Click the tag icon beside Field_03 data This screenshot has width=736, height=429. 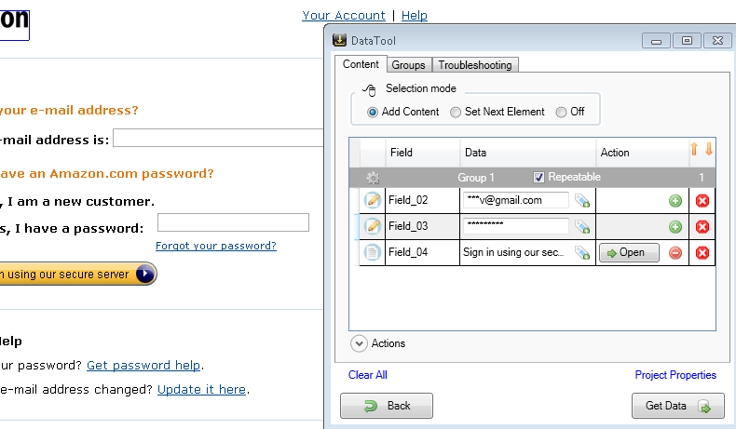pyautogui.click(x=582, y=226)
